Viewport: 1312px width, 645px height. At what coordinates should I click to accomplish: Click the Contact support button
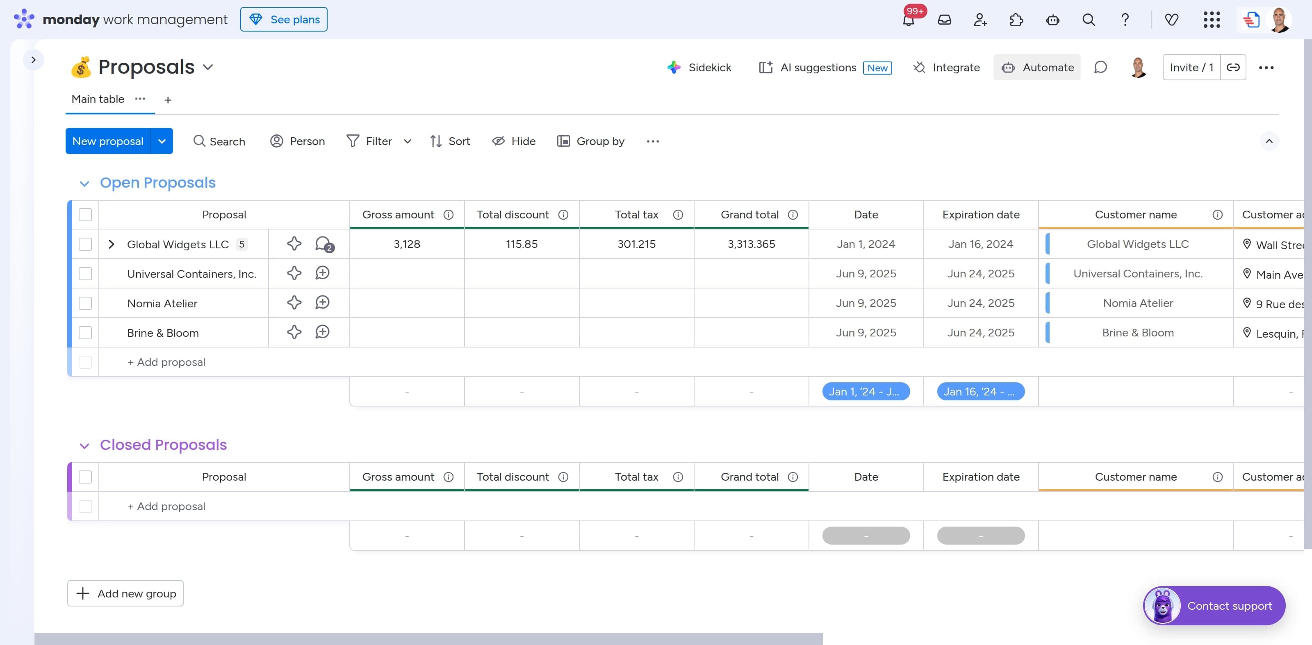(1214, 605)
